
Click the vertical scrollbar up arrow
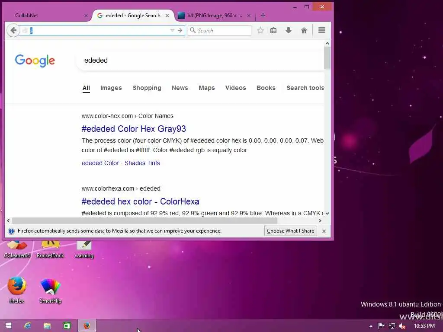pos(327,44)
